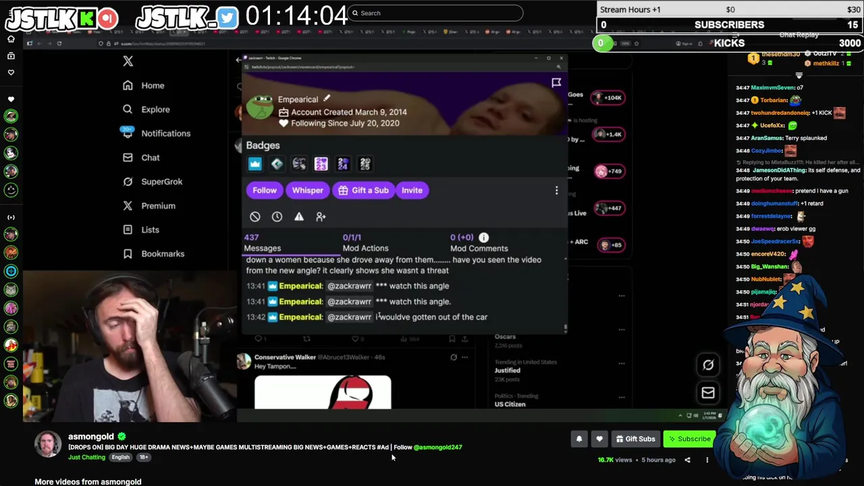
Task: Click the pencil edit icon beside Empearical
Action: tap(327, 99)
